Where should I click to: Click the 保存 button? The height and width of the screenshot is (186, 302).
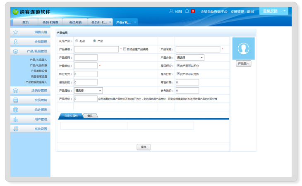click(x=143, y=147)
